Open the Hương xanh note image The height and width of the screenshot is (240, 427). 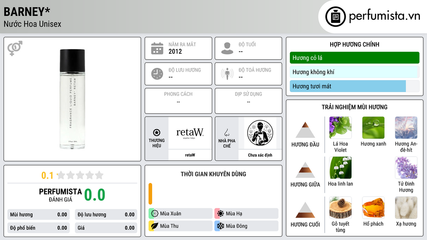373,127
